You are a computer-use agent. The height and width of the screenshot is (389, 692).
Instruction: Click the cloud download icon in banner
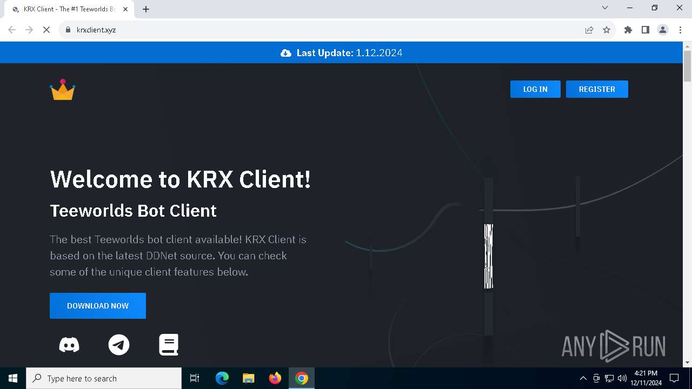pyautogui.click(x=286, y=53)
